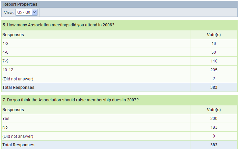Click the 183 votes link for No
Viewport: 239px width, 150px height.
pos(214,127)
